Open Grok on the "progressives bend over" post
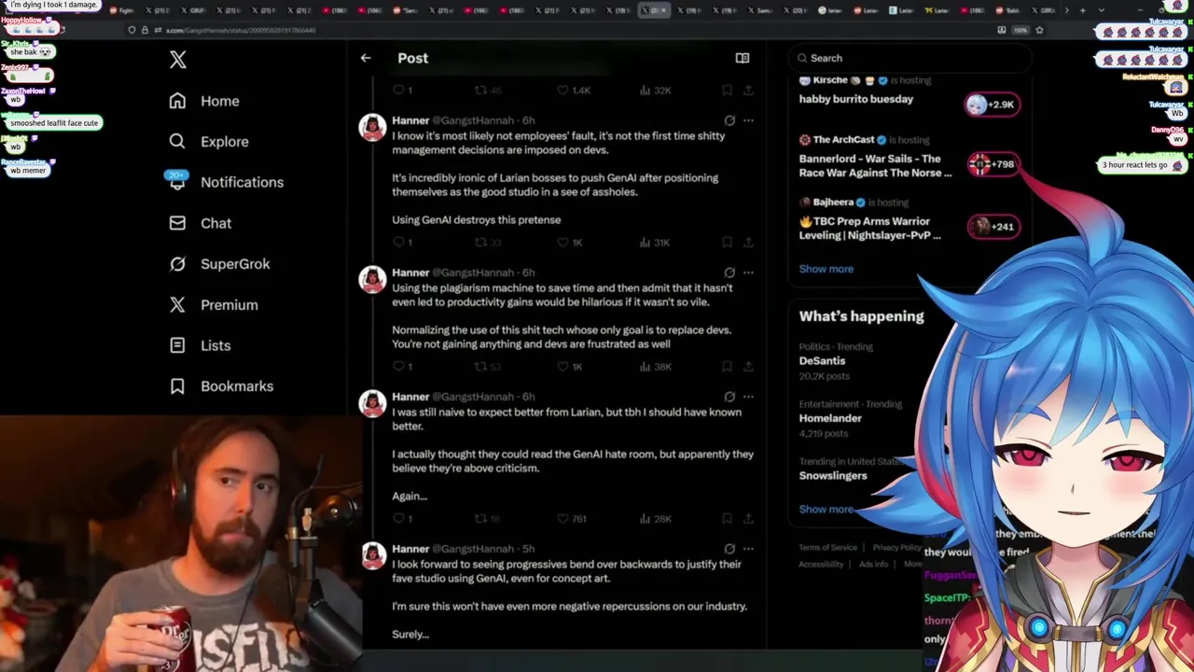This screenshot has width=1194, height=672. coord(729,549)
